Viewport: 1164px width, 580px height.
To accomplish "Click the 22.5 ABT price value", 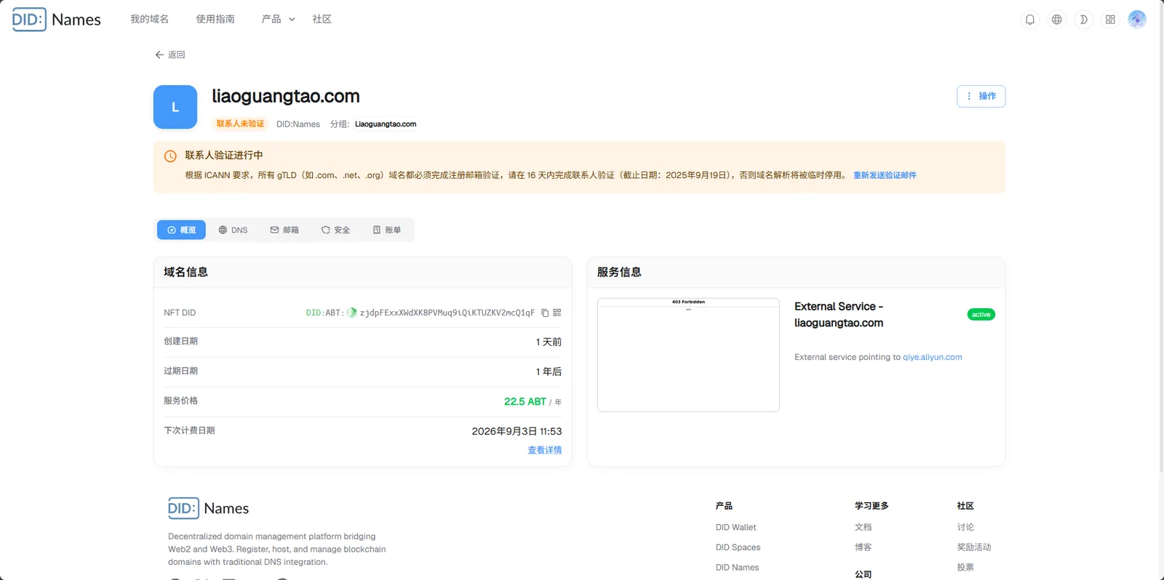I will point(525,401).
